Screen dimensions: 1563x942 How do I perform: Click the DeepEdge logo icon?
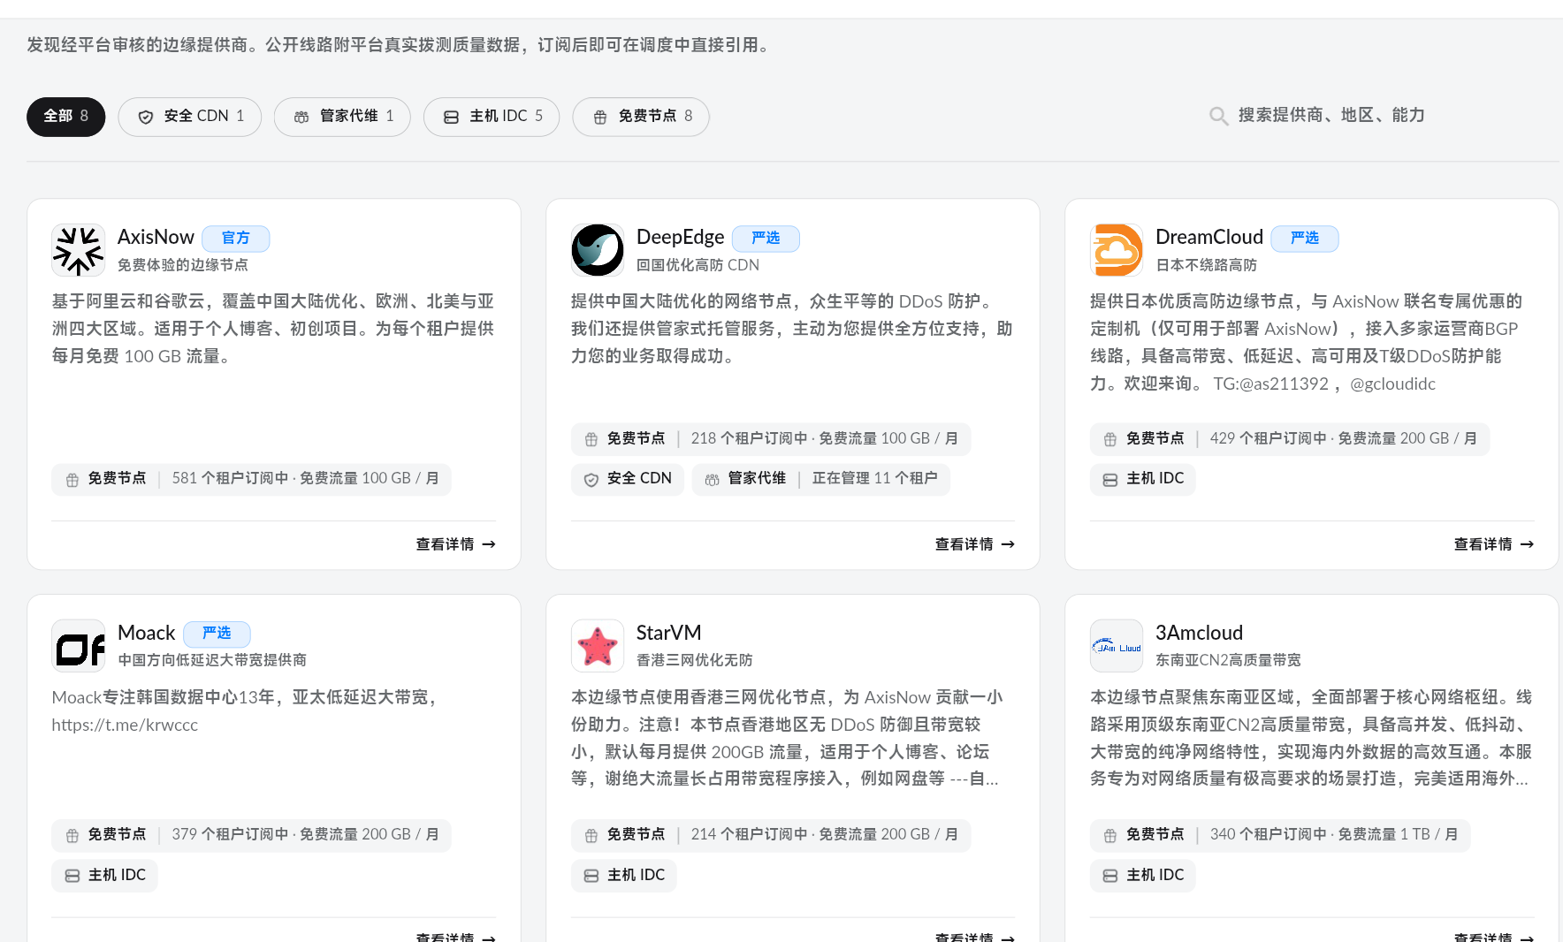pos(598,250)
